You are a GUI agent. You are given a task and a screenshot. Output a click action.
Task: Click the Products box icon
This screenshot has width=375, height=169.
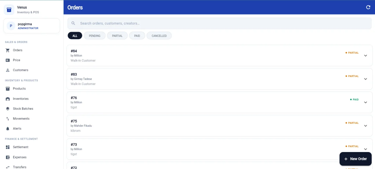(x=8, y=89)
